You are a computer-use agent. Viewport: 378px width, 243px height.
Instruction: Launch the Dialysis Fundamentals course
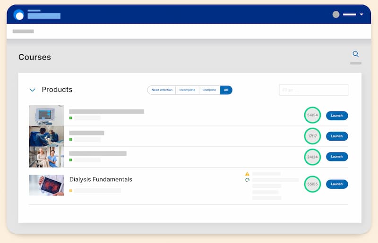[x=336, y=184]
